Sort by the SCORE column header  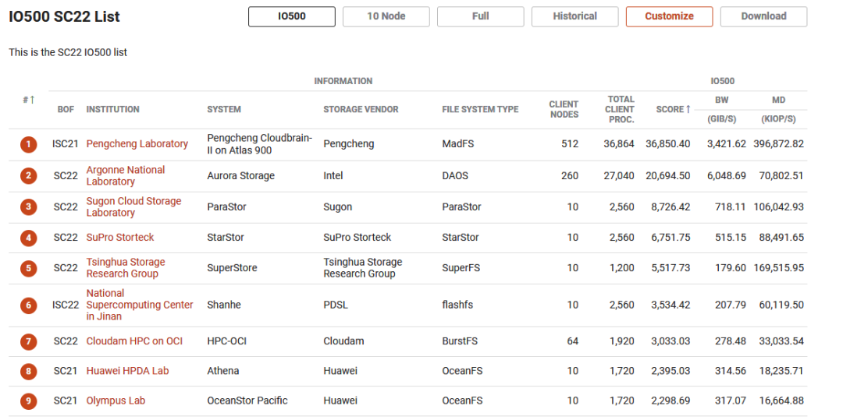(x=673, y=109)
